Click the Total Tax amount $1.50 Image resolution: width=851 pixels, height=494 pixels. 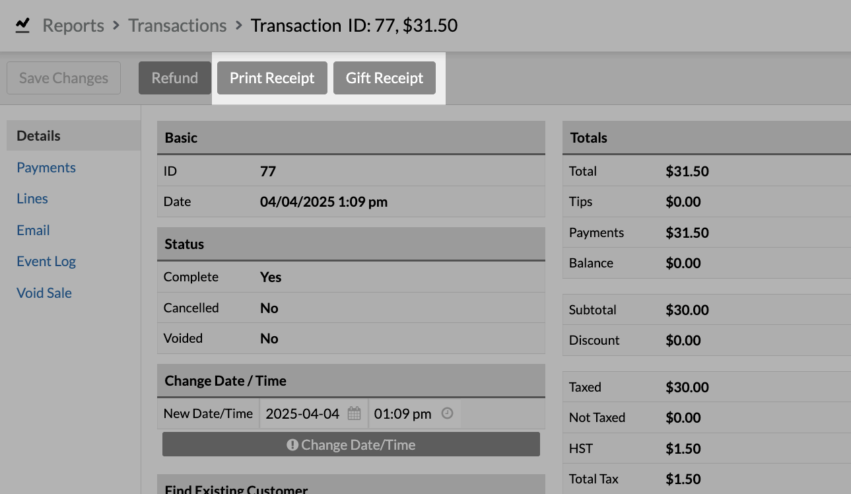coord(683,479)
